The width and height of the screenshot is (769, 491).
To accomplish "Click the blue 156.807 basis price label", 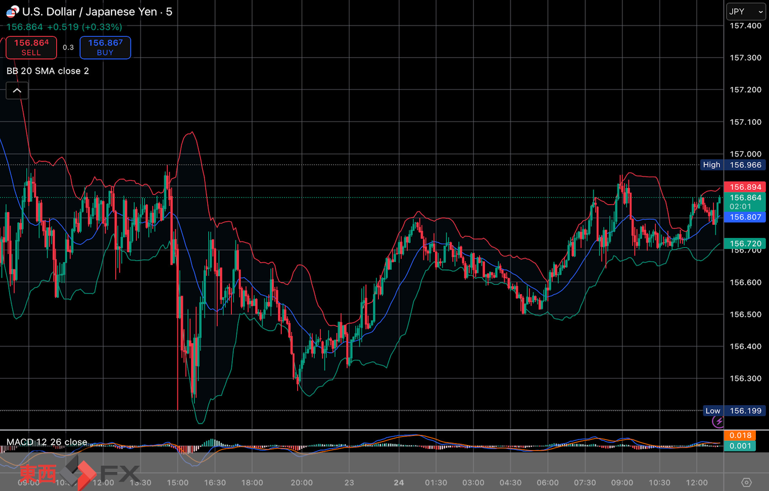I will 745,217.
